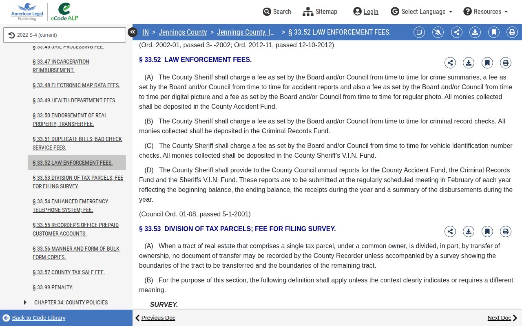The width and height of the screenshot is (522, 326).
Task: Bookmark section 33.53 Division of Tax Parcels
Action: 487,231
